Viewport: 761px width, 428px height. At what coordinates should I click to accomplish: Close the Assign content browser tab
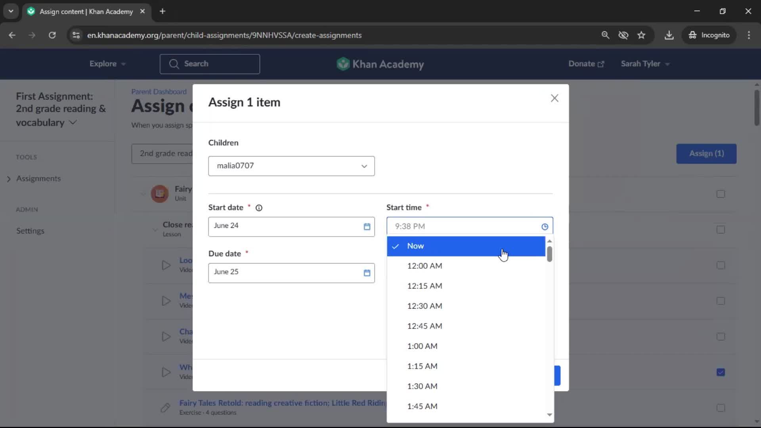(142, 11)
